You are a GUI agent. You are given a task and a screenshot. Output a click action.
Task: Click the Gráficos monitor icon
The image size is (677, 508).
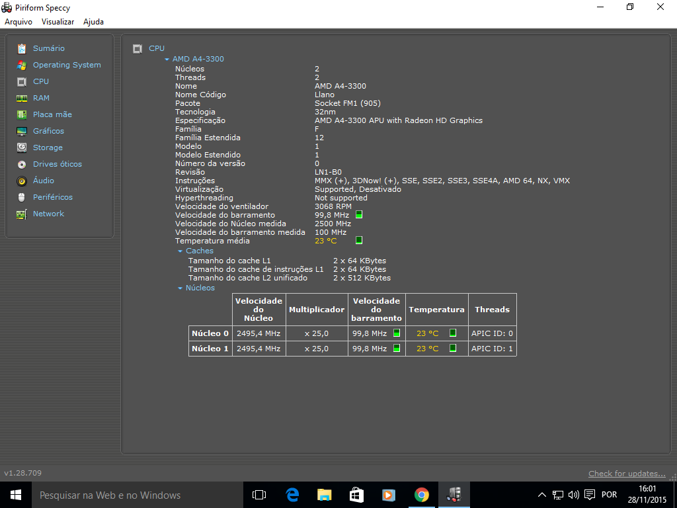tap(22, 131)
